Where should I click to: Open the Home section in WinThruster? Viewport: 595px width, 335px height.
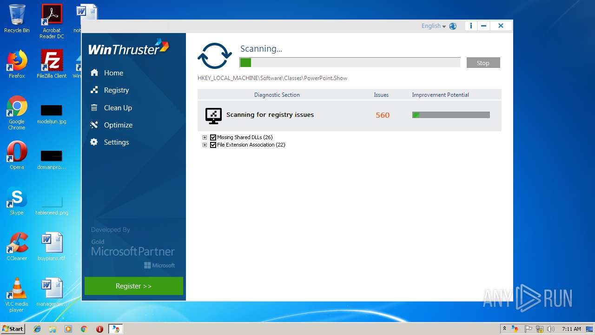pyautogui.click(x=113, y=73)
